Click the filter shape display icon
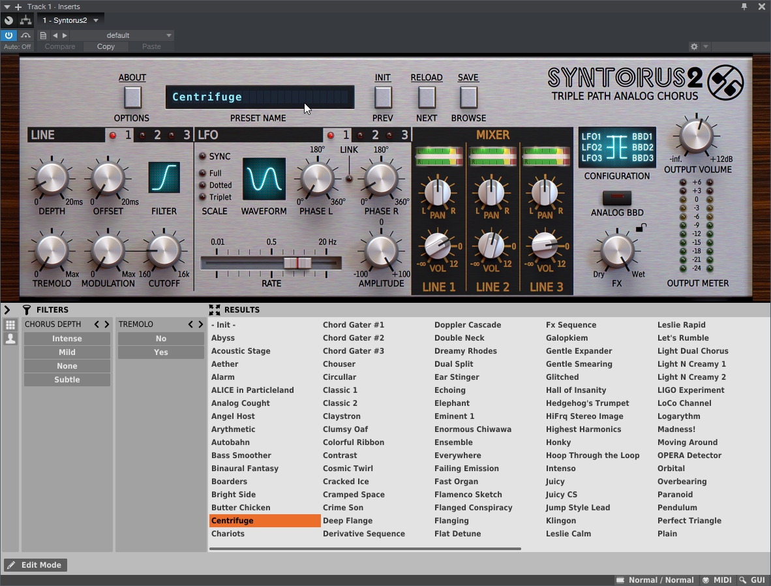771x586 pixels. click(x=164, y=177)
